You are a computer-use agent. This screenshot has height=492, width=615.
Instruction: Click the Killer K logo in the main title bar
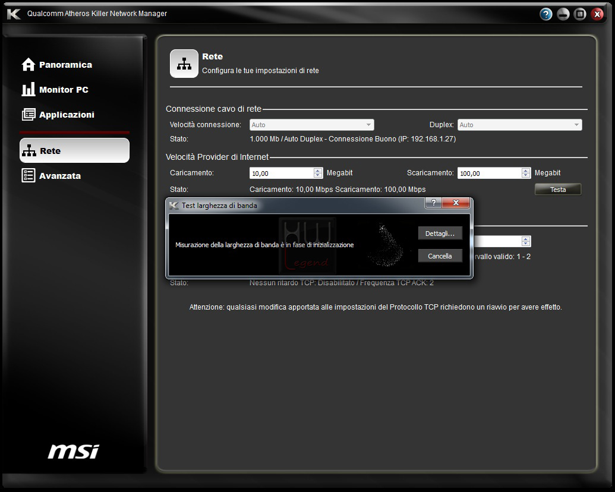(x=14, y=14)
